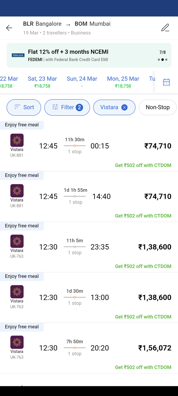Tap CTDOM coupon link under 13:00 flight
Image resolution: width=178 pixels, height=396 pixels.
pos(143,317)
